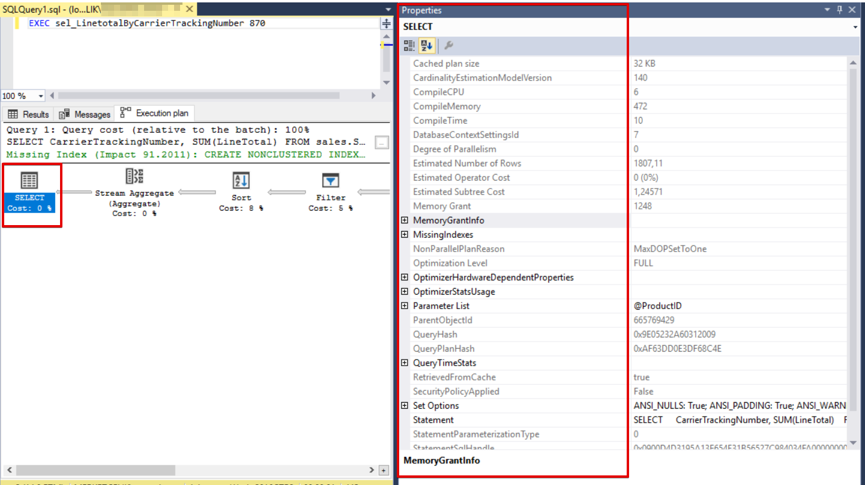The image size is (865, 485).
Task: Select the CardinalityEstimationModelVersion row
Action: click(624, 78)
